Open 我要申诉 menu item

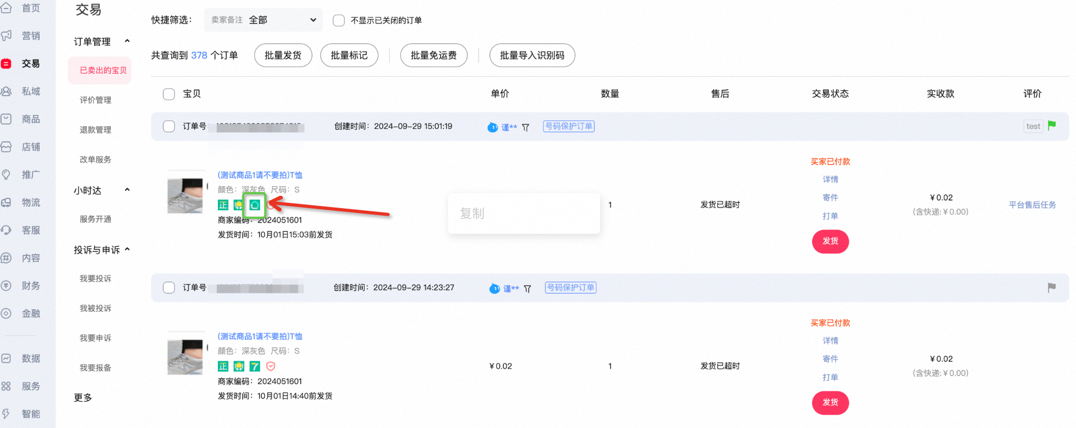point(95,338)
